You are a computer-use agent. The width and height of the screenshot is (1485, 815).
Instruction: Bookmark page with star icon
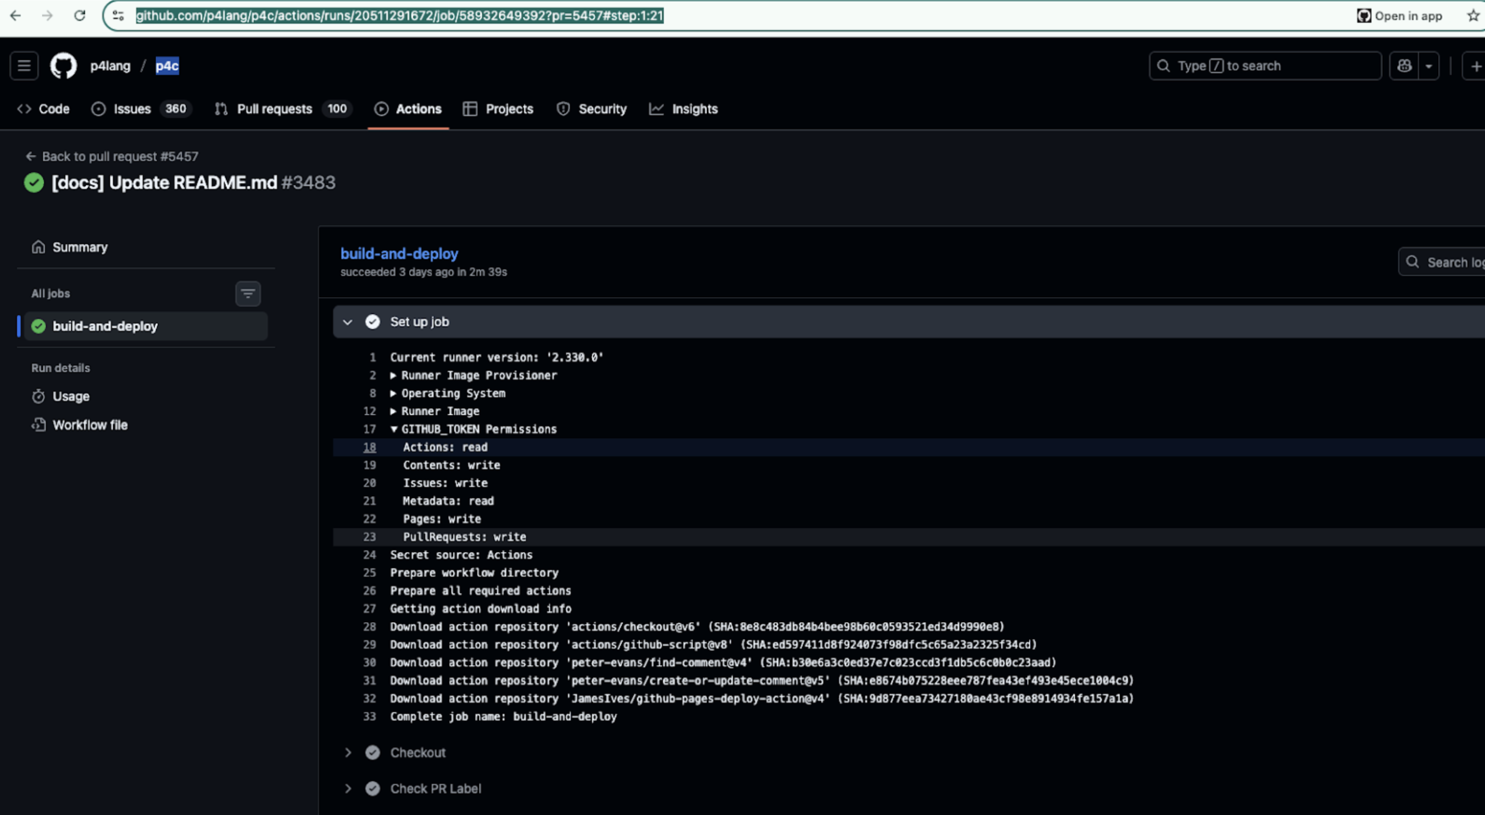[x=1473, y=16]
